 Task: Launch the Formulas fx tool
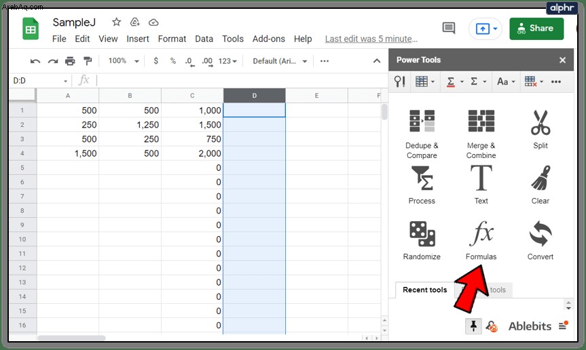pyautogui.click(x=481, y=240)
